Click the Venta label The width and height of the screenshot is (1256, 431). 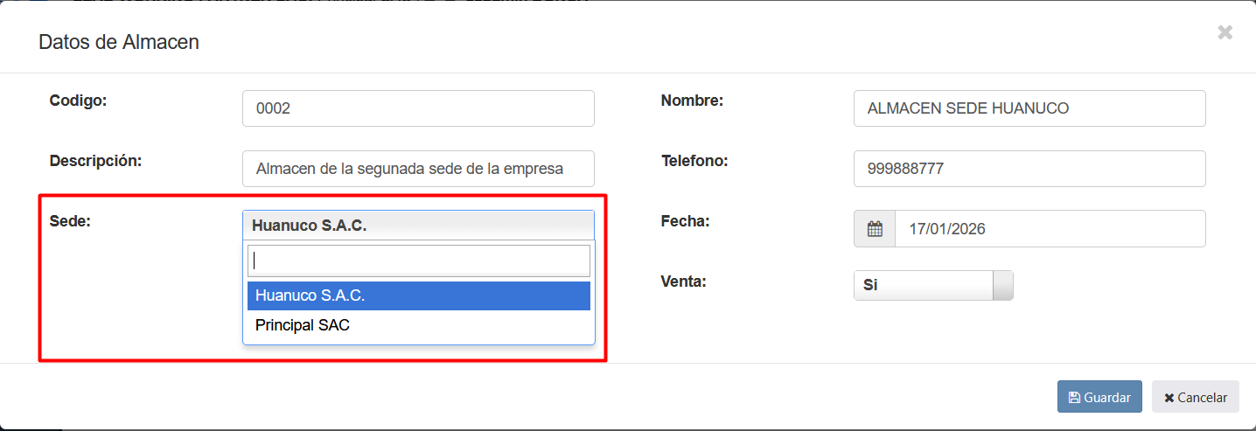(x=683, y=282)
